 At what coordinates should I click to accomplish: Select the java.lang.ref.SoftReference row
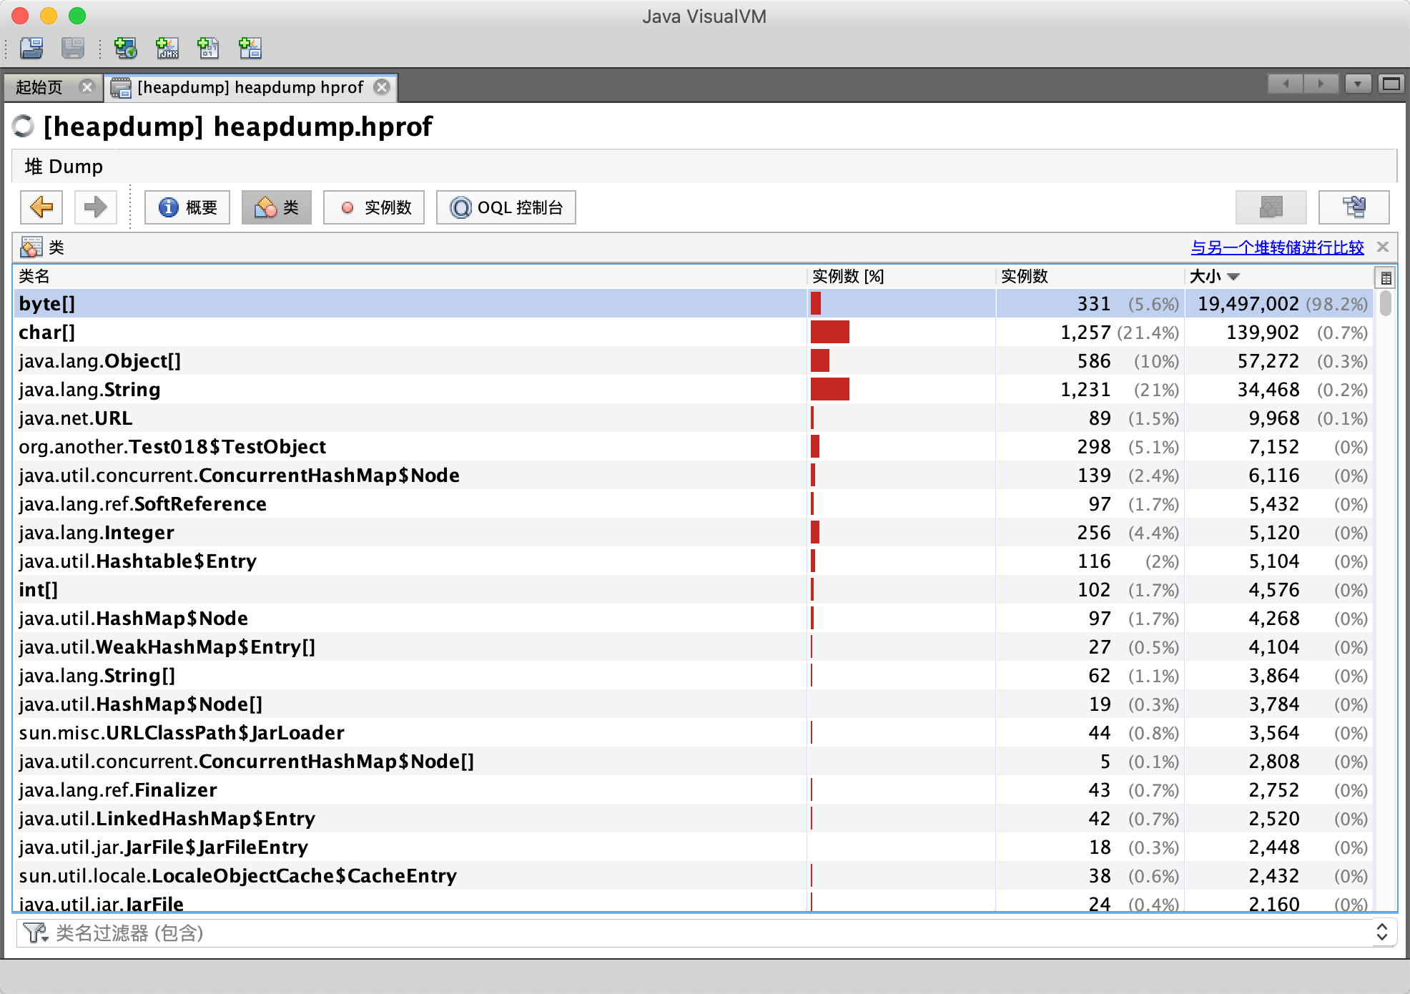click(694, 503)
